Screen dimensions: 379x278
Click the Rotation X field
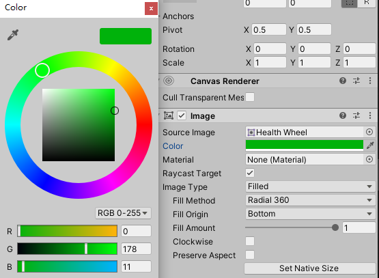pos(270,48)
